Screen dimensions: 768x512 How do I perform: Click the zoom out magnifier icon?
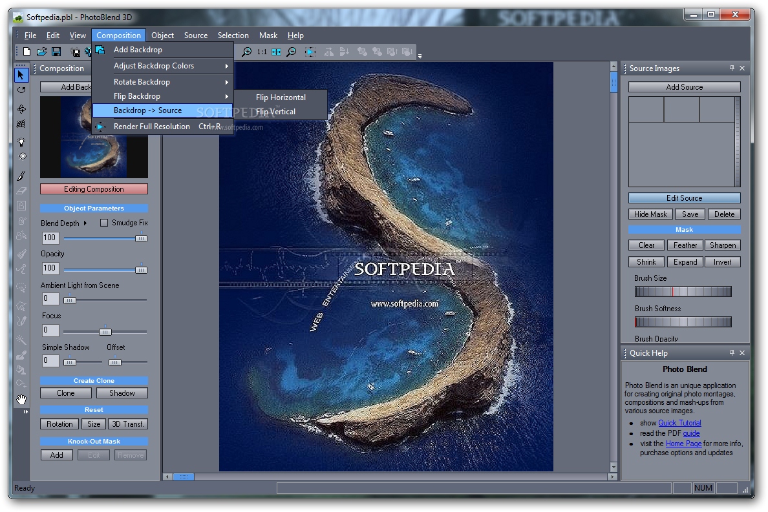coord(292,52)
